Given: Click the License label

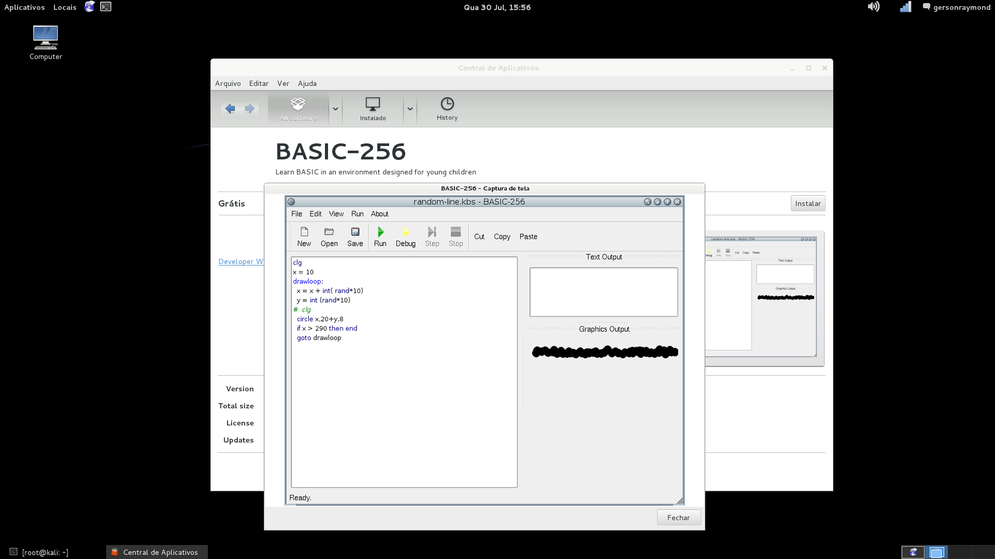Looking at the screenshot, I should click(240, 423).
